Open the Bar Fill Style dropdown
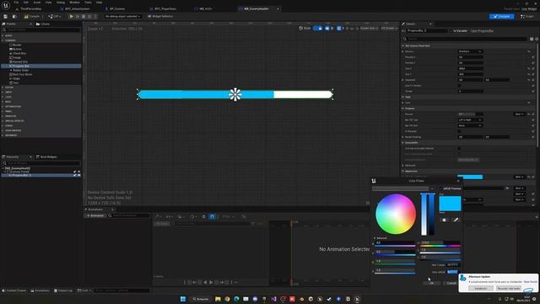This screenshot has height=304, width=540. click(470, 126)
